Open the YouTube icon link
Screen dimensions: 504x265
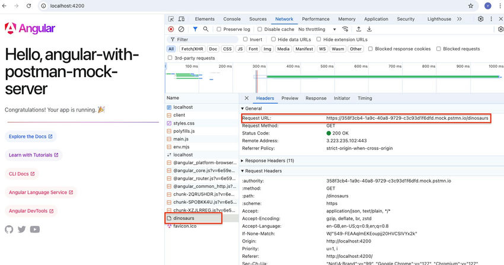[x=35, y=229]
